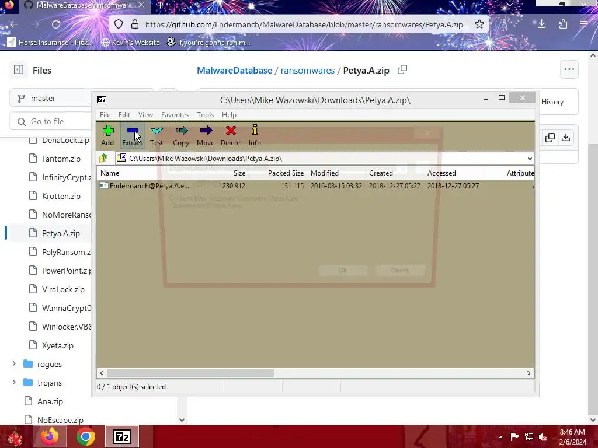Collapse the GitHub file tree side panel

(x=19, y=70)
